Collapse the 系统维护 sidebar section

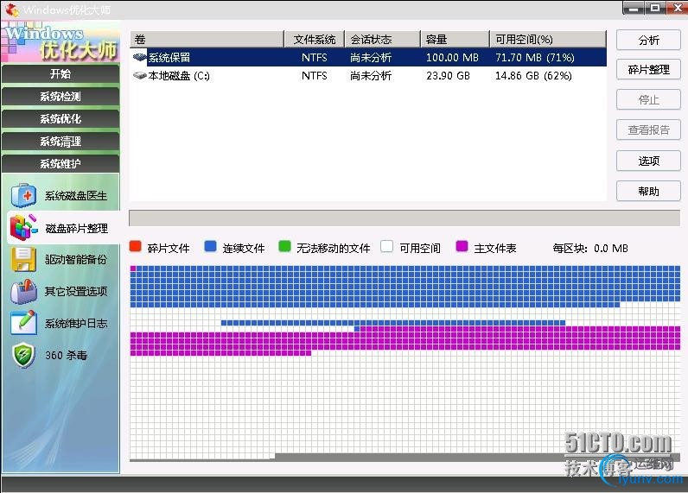pos(61,164)
